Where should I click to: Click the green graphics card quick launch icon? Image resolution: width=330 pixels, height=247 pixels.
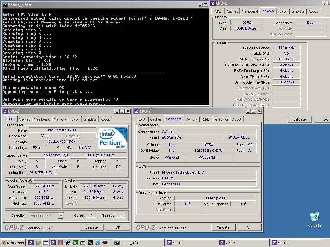[38, 243]
